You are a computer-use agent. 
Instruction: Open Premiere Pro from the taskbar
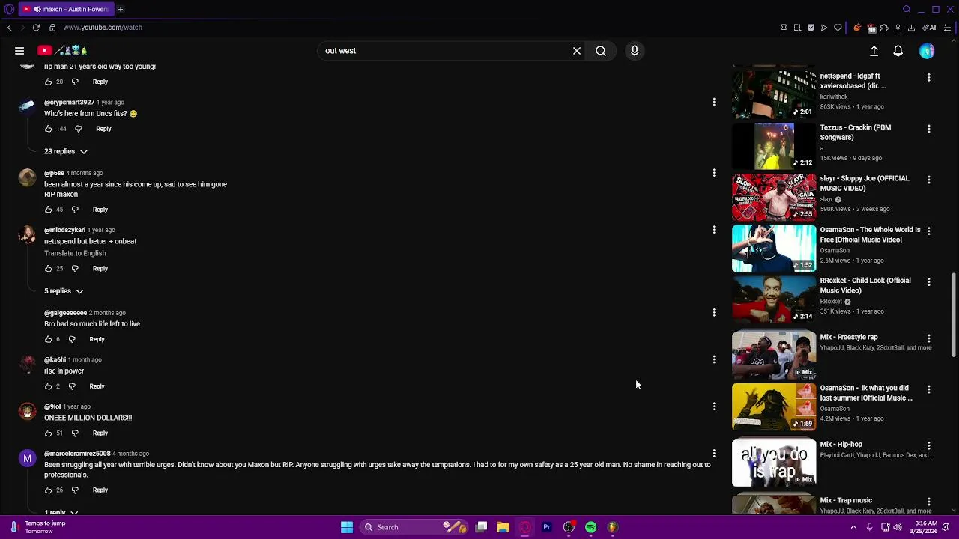(547, 527)
